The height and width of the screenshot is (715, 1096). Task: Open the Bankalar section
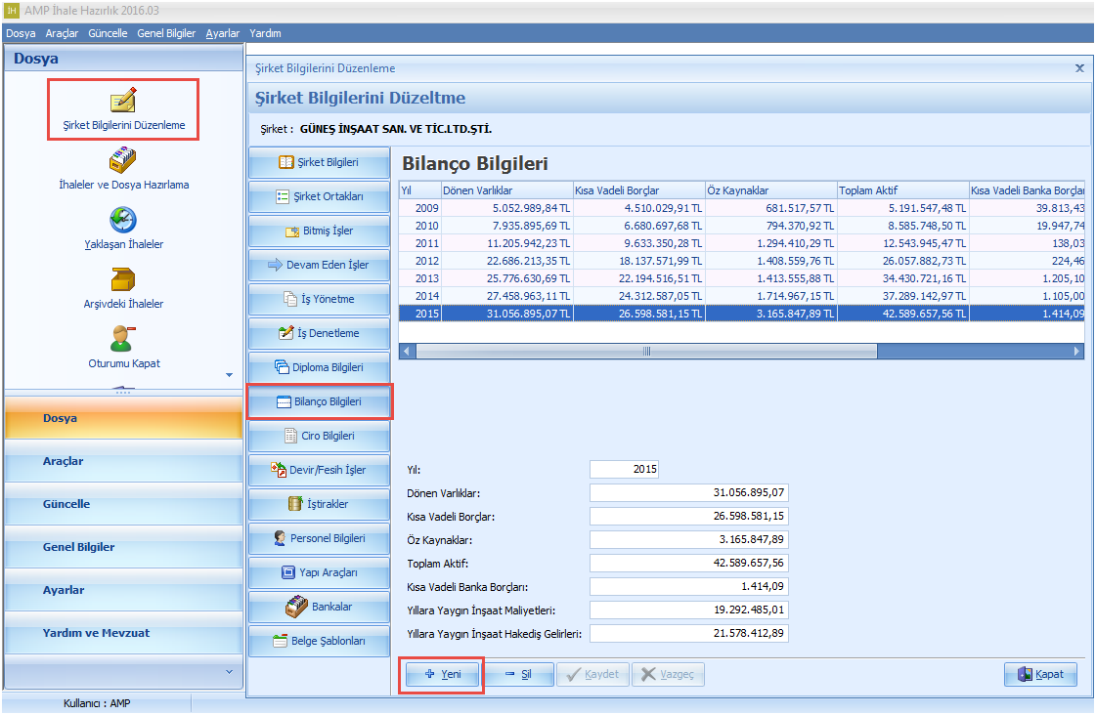[x=320, y=607]
